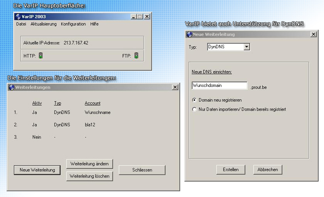Click the Aktiv column header
The width and height of the screenshot is (324, 197).
[37, 103]
